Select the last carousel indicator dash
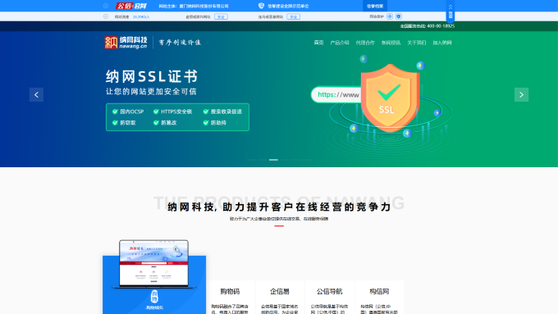 [307, 160]
